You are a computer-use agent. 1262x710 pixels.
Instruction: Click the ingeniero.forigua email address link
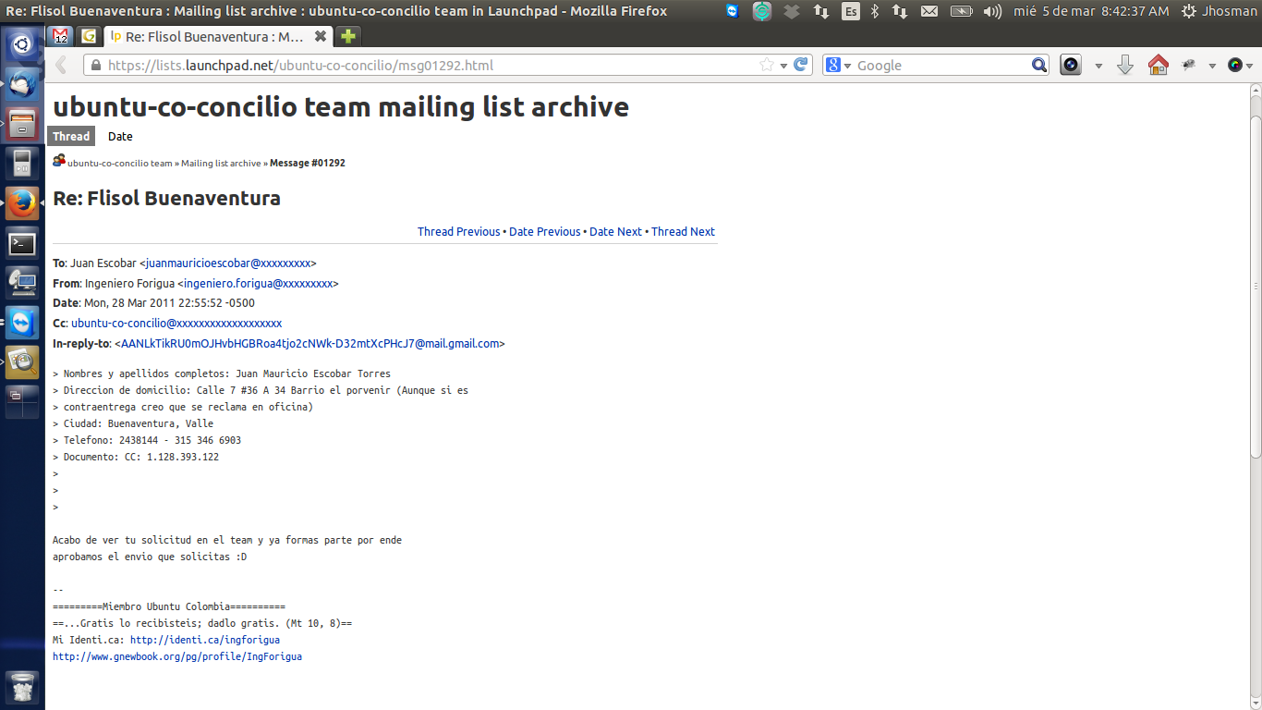pos(259,283)
